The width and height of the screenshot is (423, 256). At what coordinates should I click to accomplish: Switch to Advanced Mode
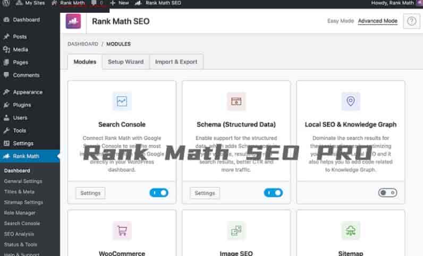(x=378, y=21)
